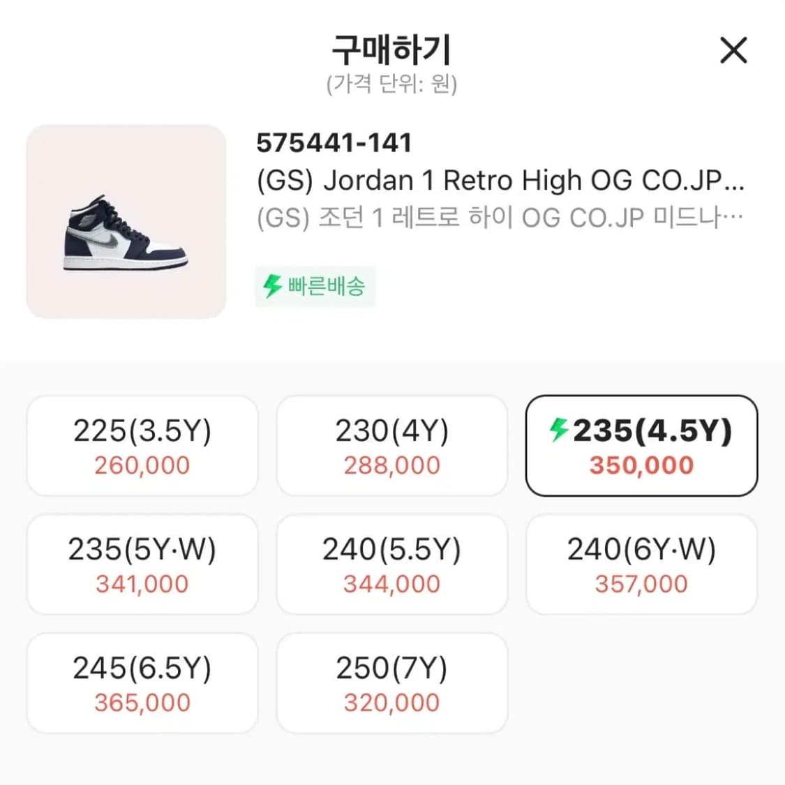Click product code 575441-141
Image resolution: width=785 pixels, height=785 pixels.
(x=334, y=143)
